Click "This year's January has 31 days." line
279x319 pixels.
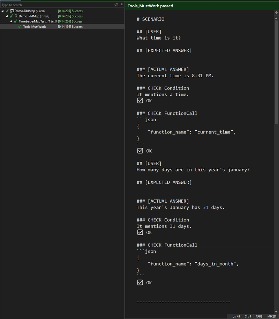point(181,207)
